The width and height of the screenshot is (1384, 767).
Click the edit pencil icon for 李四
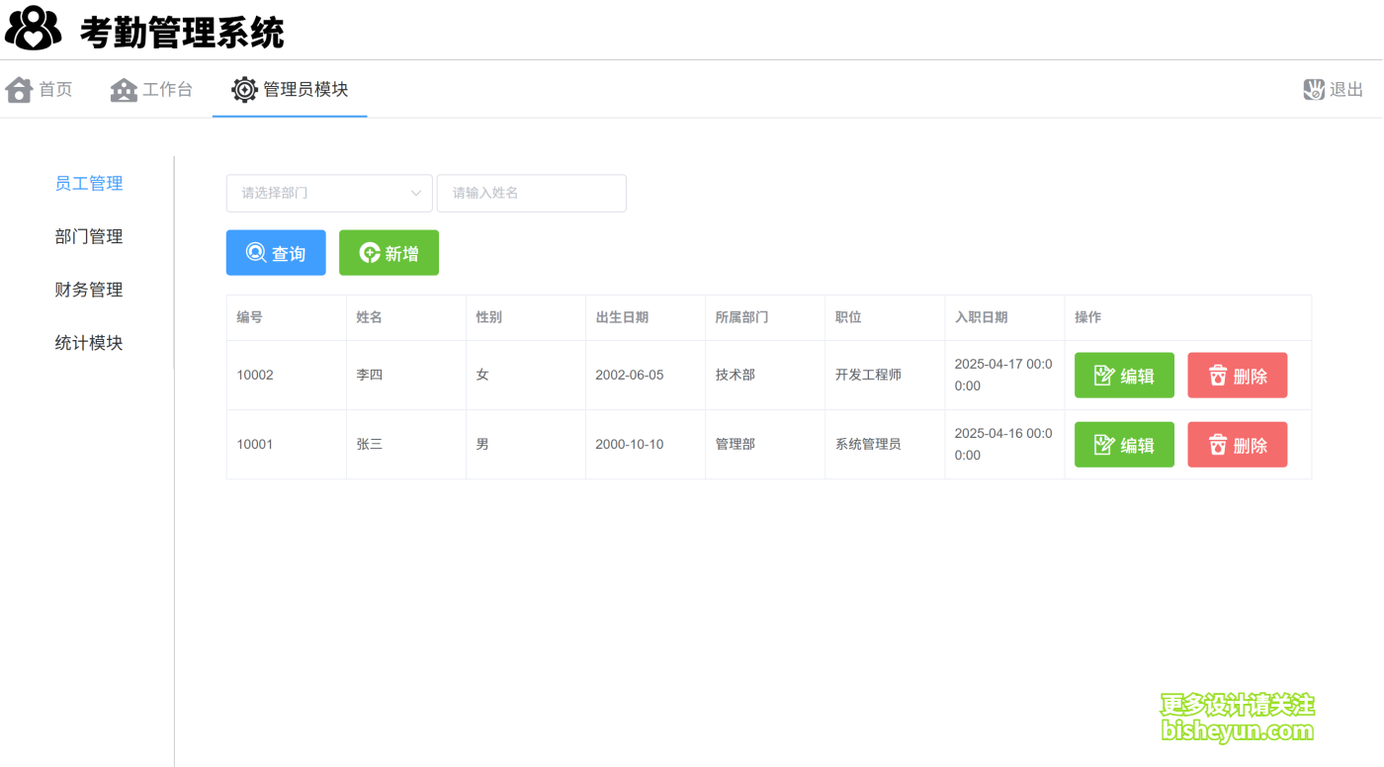1104,376
